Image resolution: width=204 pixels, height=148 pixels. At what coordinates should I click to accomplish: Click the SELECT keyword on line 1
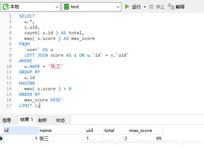[x=27, y=16]
